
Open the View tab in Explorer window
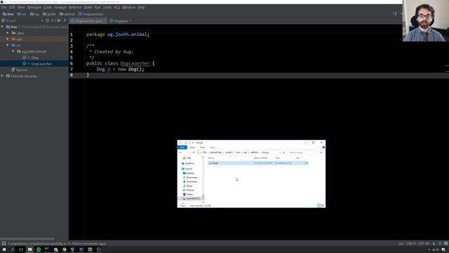coord(212,148)
